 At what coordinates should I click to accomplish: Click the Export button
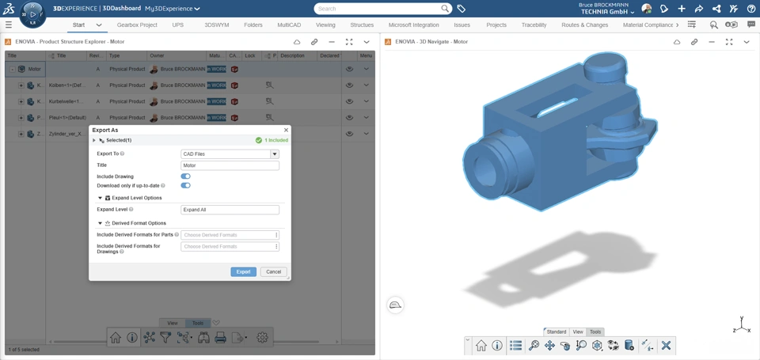(x=243, y=272)
